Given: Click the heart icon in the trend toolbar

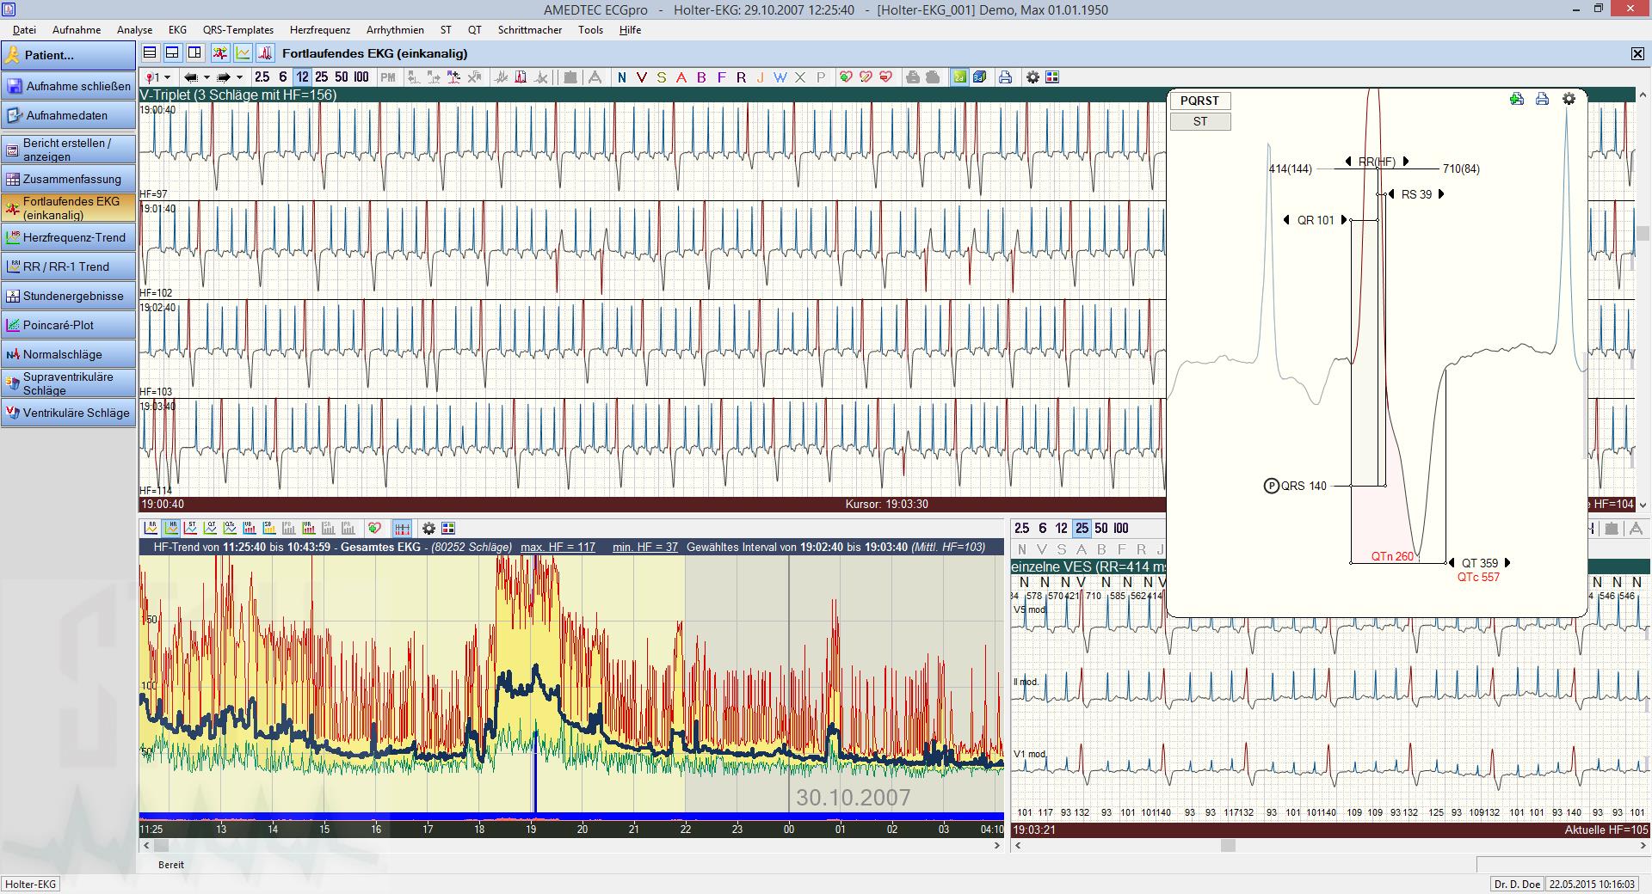Looking at the screenshot, I should [374, 528].
